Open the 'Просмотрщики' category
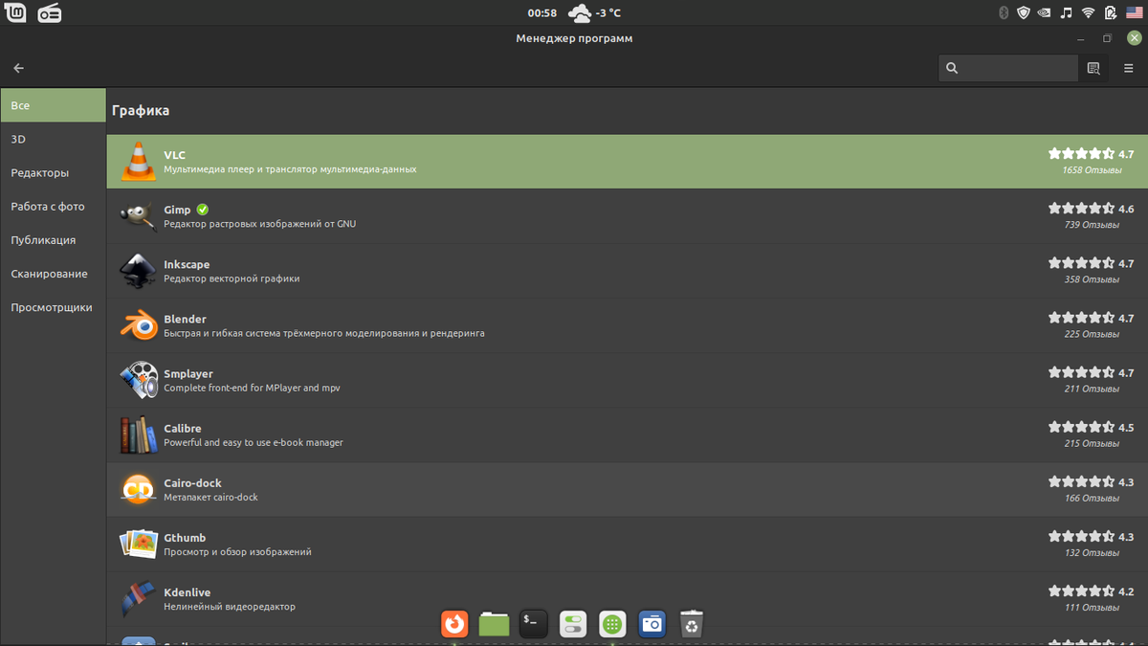Screen dimensions: 1148x646 click(x=53, y=307)
